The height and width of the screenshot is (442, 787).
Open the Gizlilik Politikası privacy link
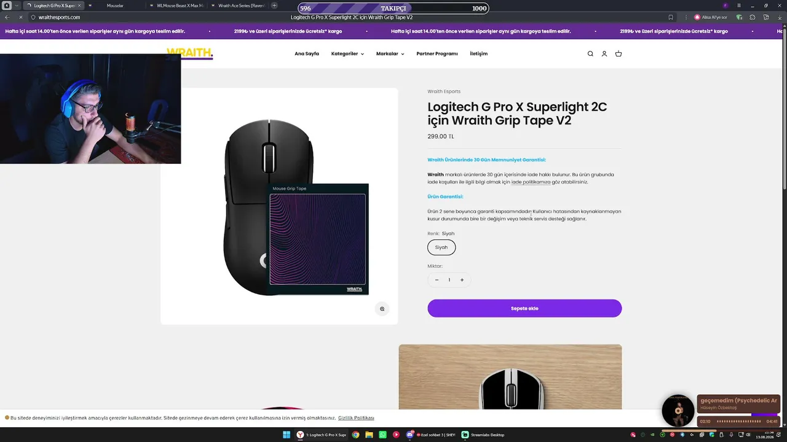point(356,418)
